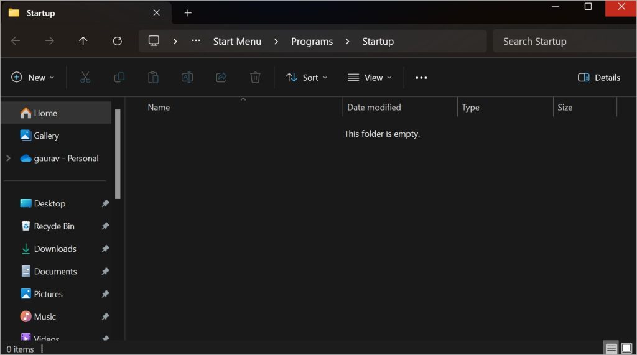The height and width of the screenshot is (355, 637).
Task: Navigate to Start Menu breadcrumb
Action: pos(237,42)
